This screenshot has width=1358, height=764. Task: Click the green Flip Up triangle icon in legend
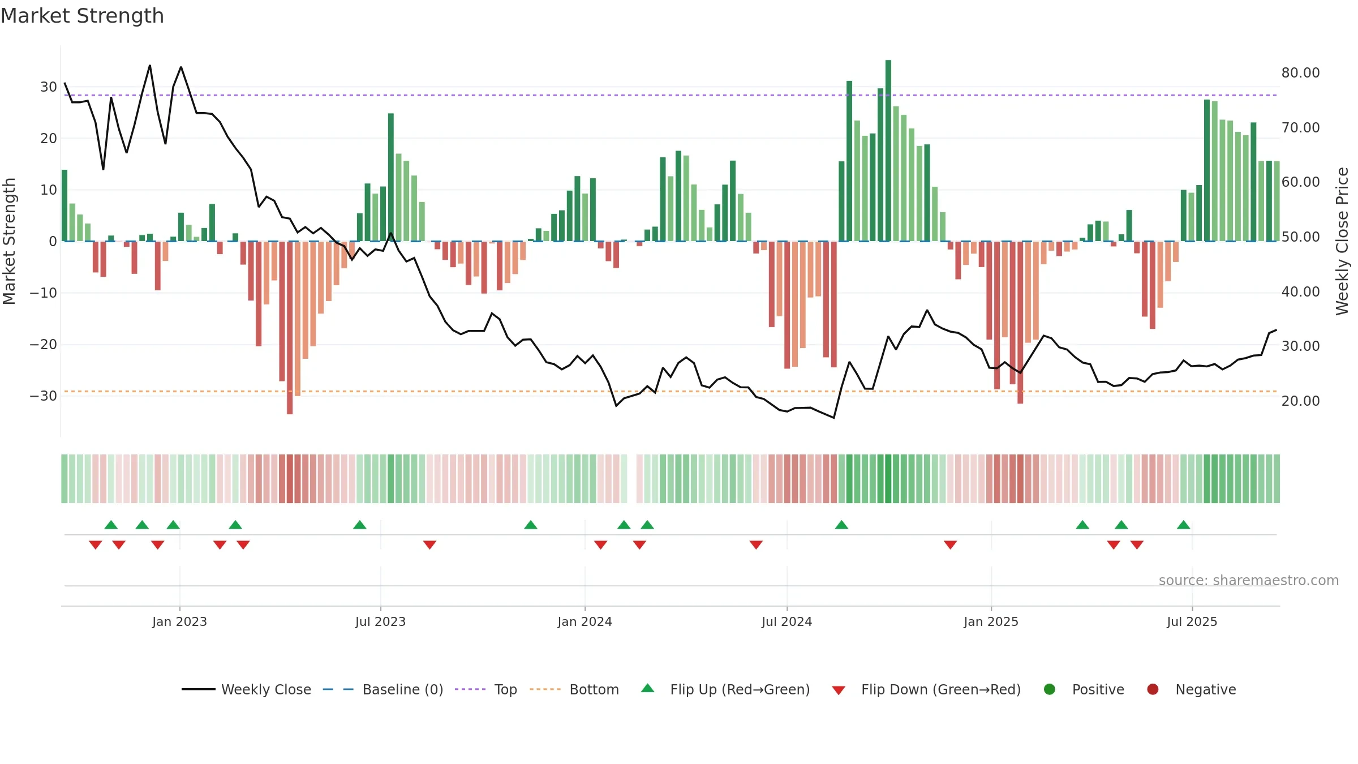coord(648,688)
